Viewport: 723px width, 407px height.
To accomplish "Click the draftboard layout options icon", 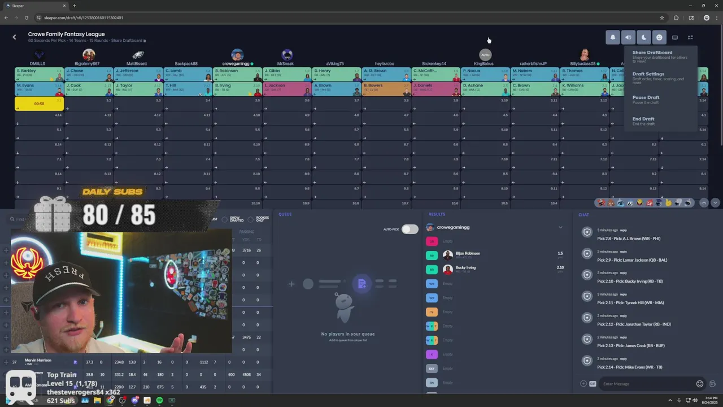I will pos(690,37).
